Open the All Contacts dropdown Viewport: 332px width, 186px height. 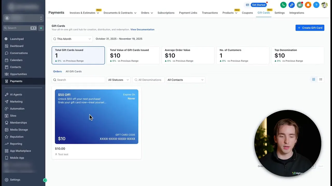(x=185, y=80)
